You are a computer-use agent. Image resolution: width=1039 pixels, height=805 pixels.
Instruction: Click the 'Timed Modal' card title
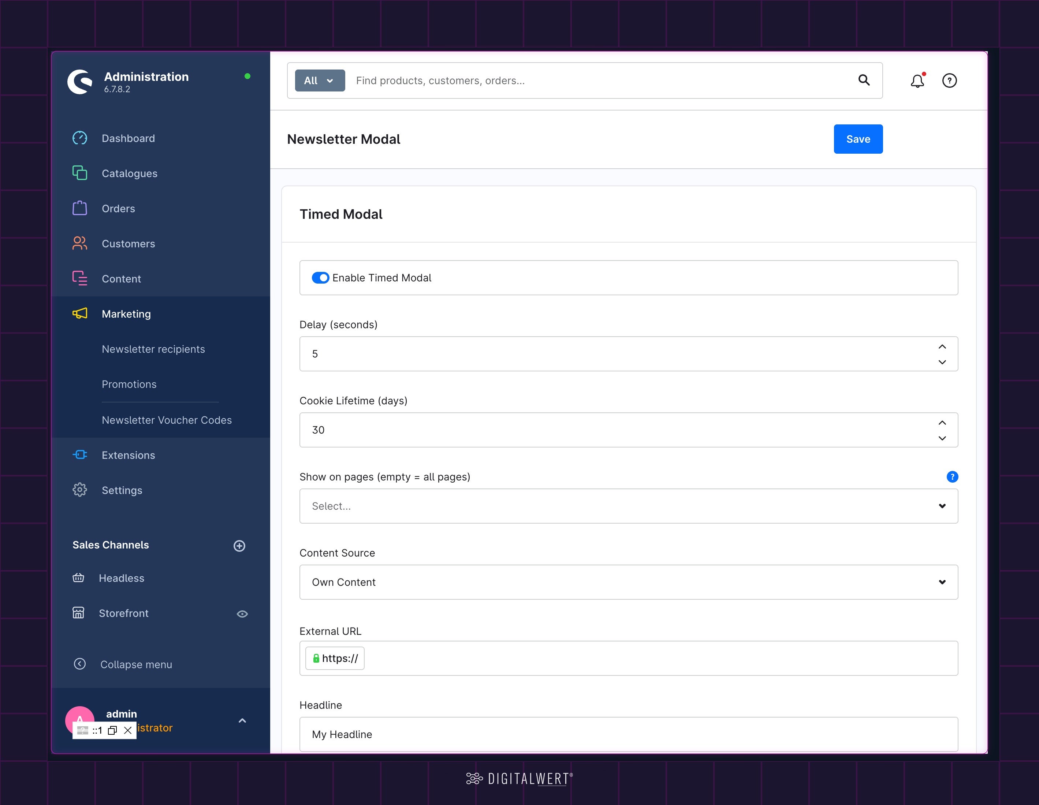[x=340, y=214]
